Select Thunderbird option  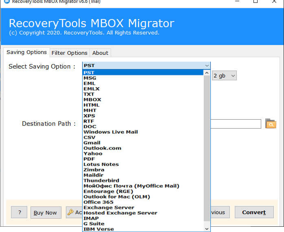pos(143,180)
